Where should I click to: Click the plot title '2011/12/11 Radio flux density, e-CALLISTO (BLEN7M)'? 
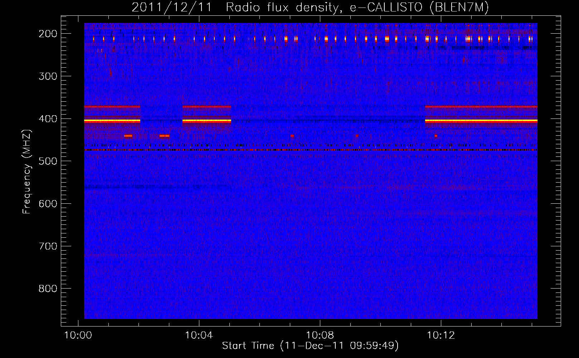[x=310, y=7]
